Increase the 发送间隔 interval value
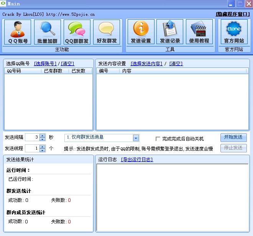Viewport: 253px width, 236px height. (43, 135)
